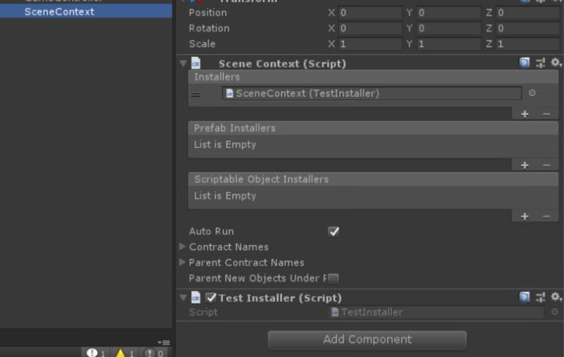The width and height of the screenshot is (564, 357).
Task: Edit Position Y field
Action: (448, 13)
